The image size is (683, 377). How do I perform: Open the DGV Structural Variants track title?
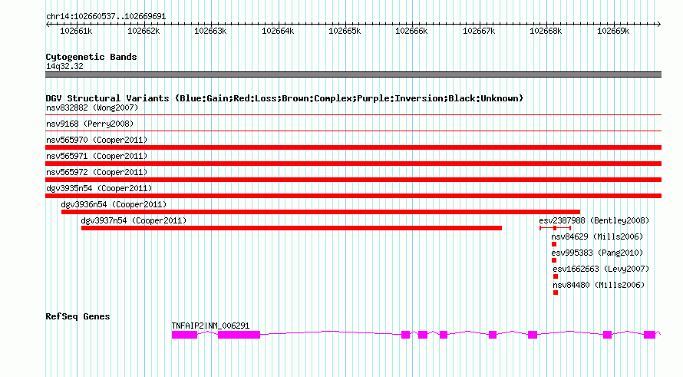point(284,98)
